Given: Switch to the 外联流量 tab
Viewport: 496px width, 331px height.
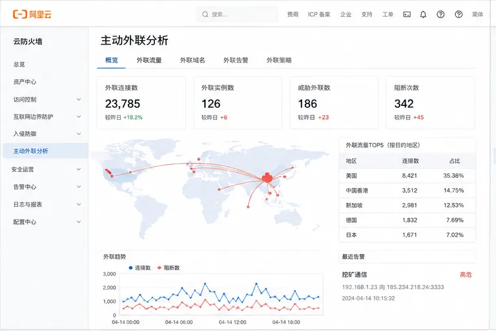Looking at the screenshot, I should [149, 60].
